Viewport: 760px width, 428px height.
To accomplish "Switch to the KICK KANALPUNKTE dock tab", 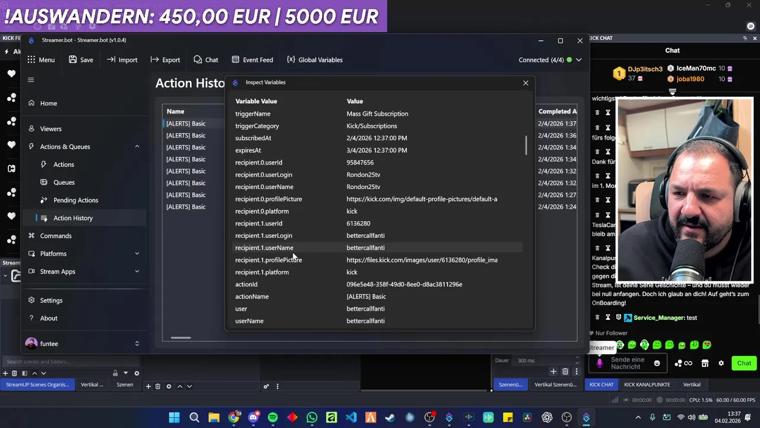I will 647,385.
